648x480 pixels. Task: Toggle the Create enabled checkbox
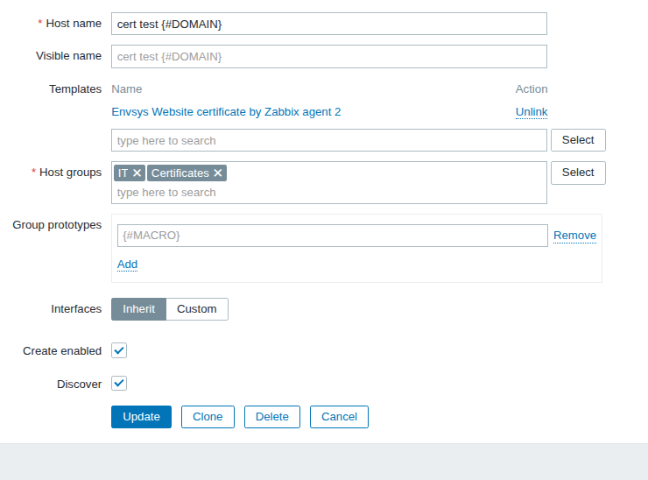coord(120,350)
